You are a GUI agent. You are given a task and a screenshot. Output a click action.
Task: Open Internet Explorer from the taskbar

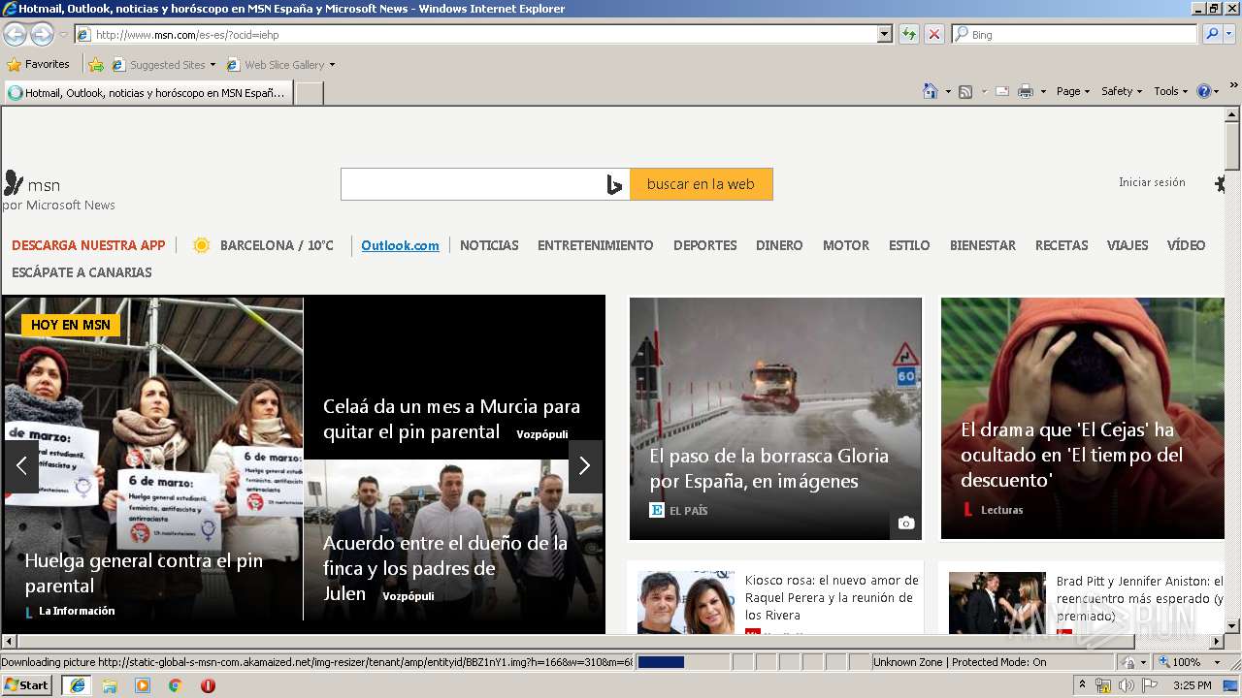click(x=78, y=685)
